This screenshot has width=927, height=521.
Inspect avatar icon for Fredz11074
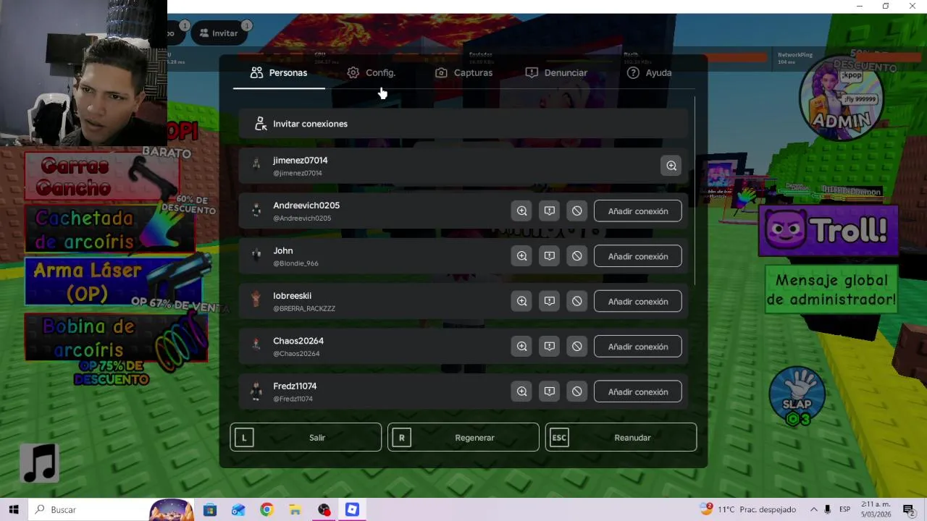(521, 391)
